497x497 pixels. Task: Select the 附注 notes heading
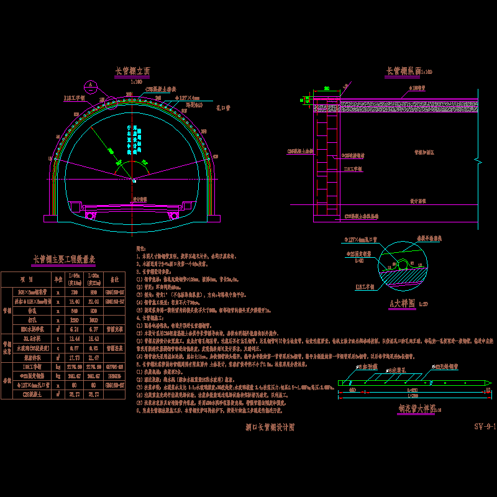tap(145, 248)
